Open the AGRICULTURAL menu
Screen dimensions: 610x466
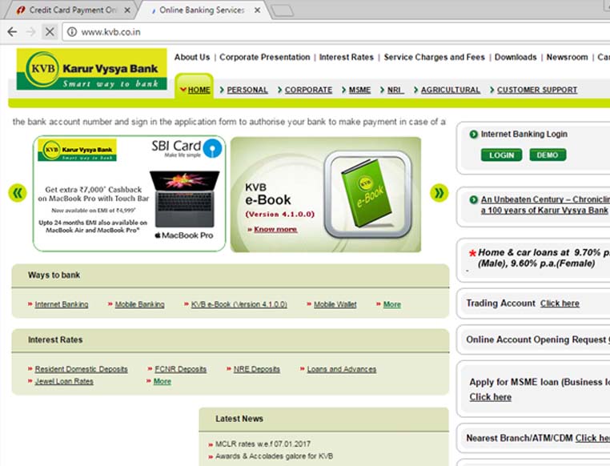pyautogui.click(x=451, y=90)
